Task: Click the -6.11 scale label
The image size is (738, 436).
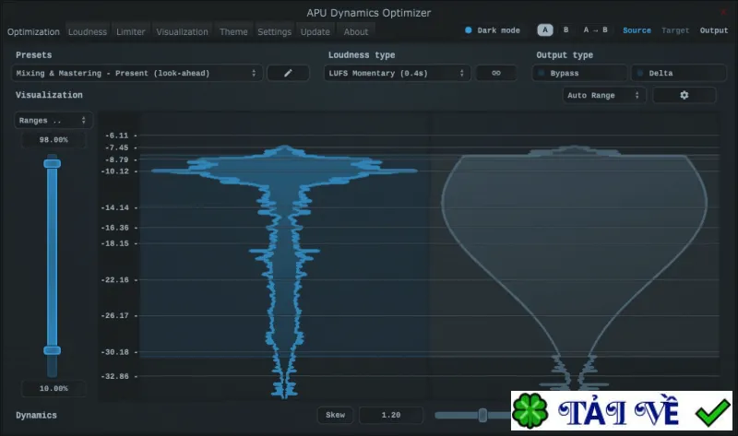Action: (117, 136)
